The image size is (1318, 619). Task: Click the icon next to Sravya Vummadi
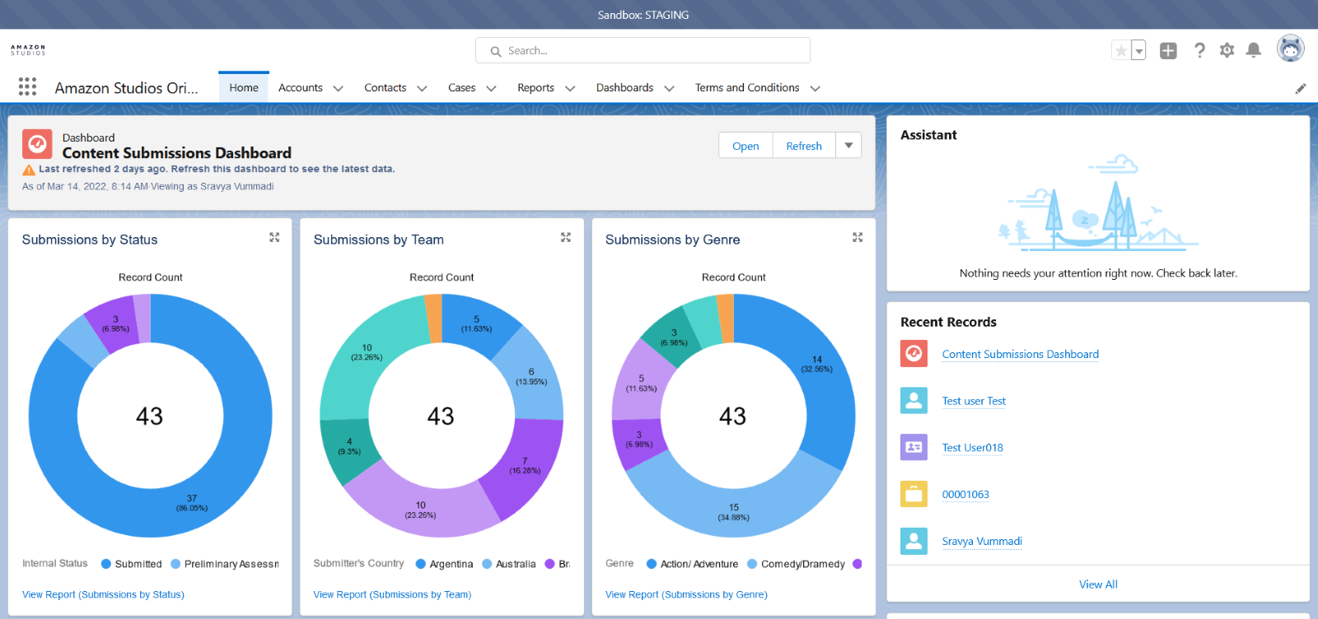click(914, 541)
